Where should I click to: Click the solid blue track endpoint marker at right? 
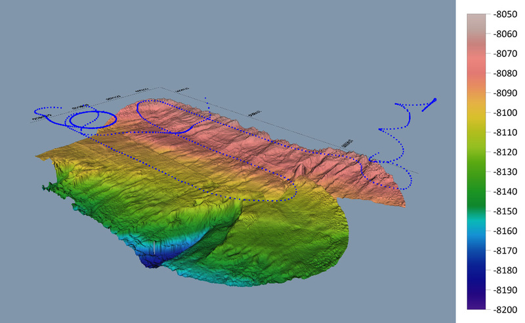pyautogui.click(x=434, y=100)
